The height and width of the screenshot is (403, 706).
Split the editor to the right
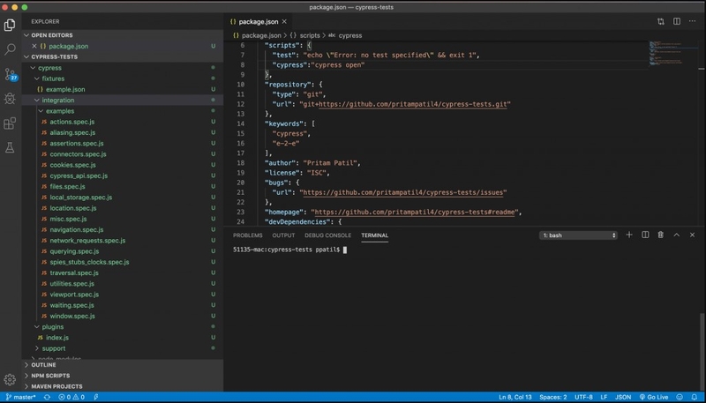[x=677, y=21]
